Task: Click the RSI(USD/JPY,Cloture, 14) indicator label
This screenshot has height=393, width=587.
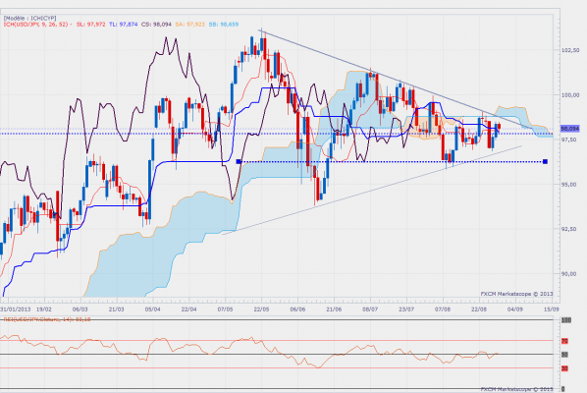Action: coord(47,319)
